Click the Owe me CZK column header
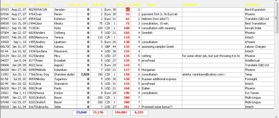The image size is (279, 118). point(78,5)
